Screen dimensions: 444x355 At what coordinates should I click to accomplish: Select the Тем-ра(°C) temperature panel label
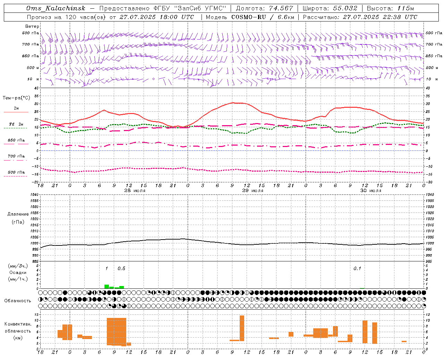point(16,98)
